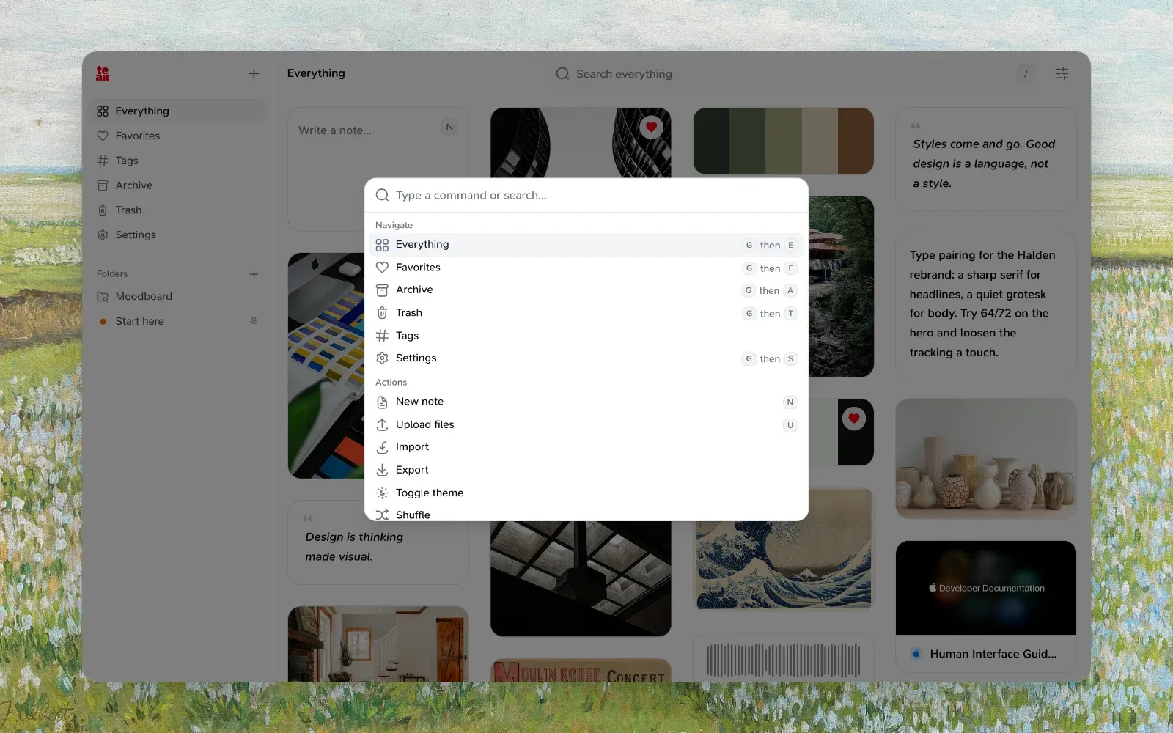
Task: Click the New note document icon
Action: 382,402
